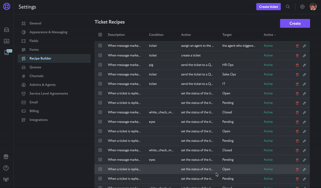The width and height of the screenshot is (321, 188).
Task: Open the inbox icon in left rail
Action: pyautogui.click(x=6, y=30)
